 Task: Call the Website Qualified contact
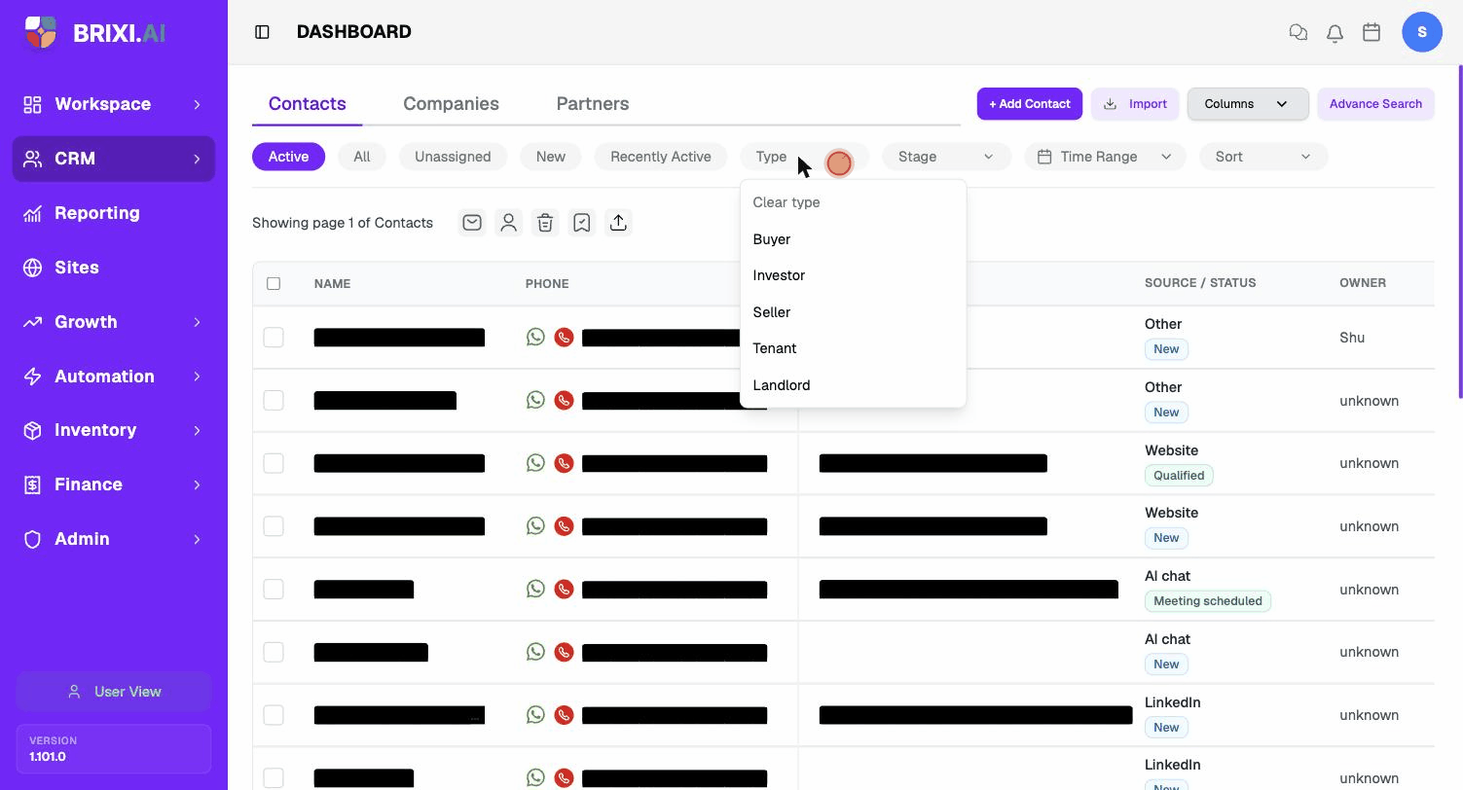click(564, 463)
